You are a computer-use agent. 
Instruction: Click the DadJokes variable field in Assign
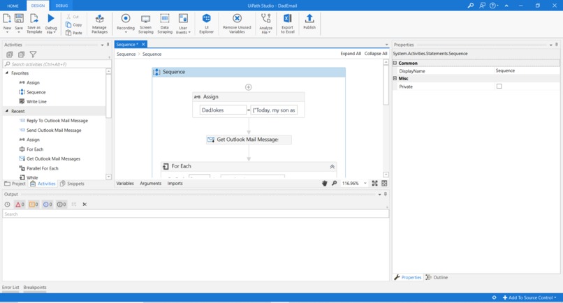coord(223,110)
